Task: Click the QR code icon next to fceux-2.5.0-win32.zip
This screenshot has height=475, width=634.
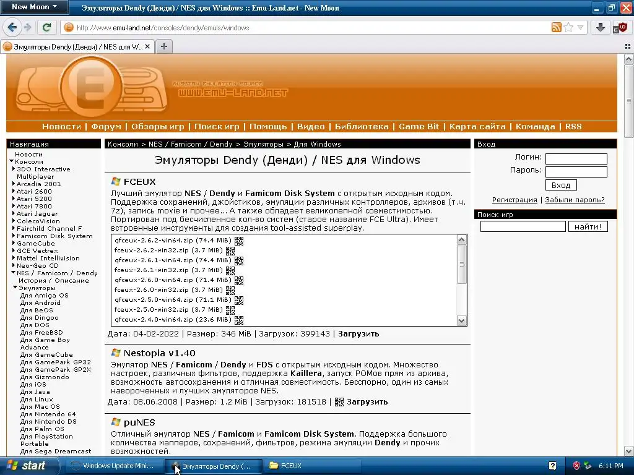Action: pyautogui.click(x=230, y=310)
